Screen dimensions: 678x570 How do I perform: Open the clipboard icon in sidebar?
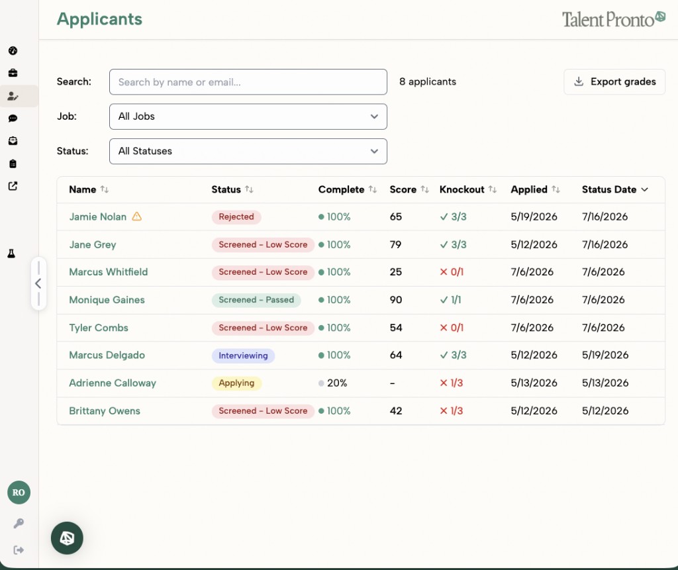[13, 164]
